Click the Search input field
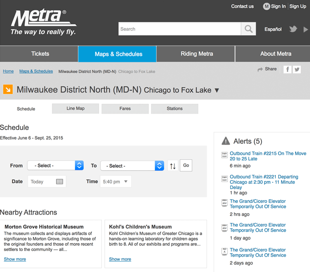 tap(179, 29)
